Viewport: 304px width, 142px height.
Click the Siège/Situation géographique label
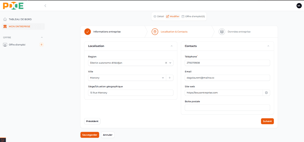pos(106,87)
